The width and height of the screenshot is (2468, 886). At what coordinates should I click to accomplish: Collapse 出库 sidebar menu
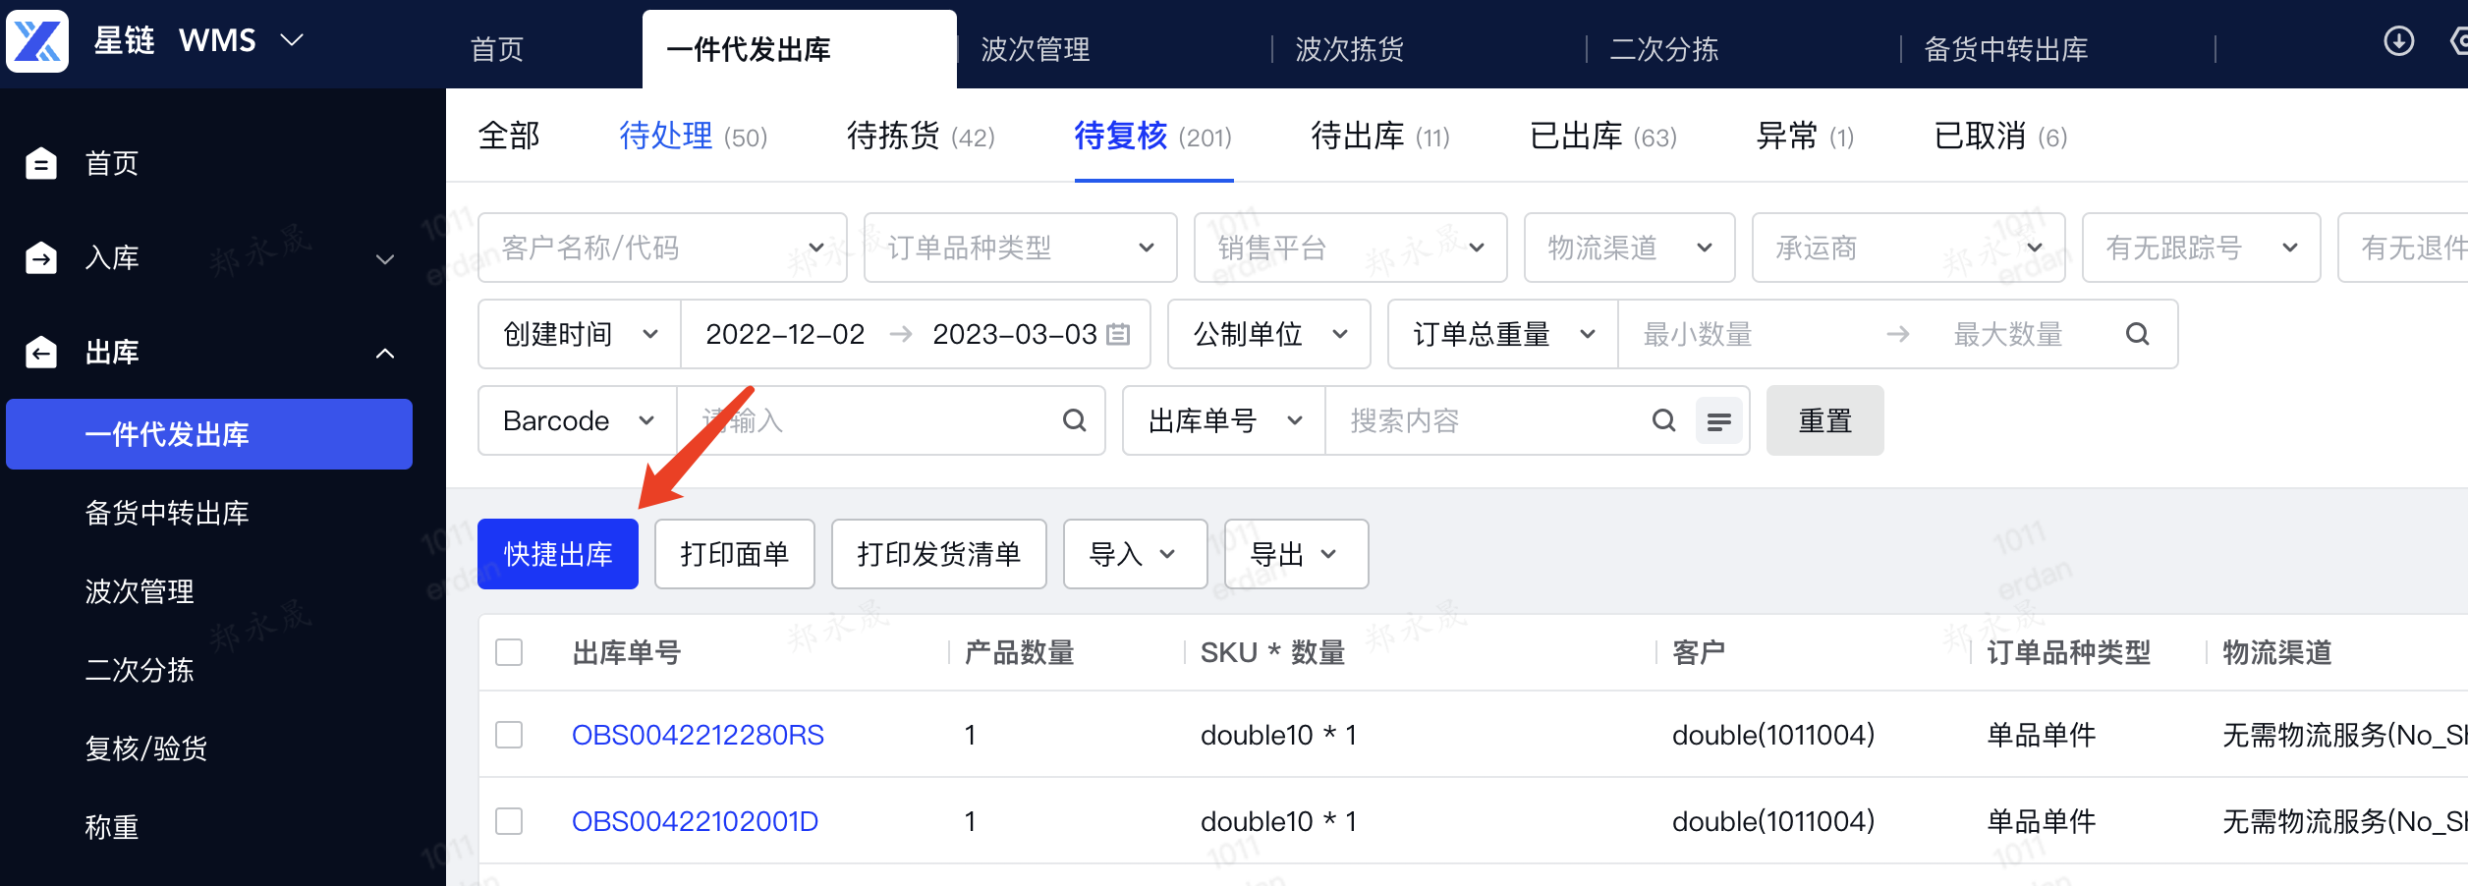[x=385, y=354]
